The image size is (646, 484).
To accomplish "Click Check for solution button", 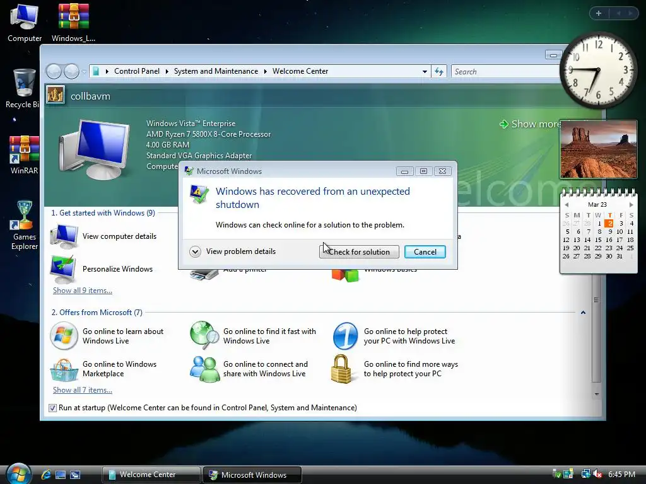I will [359, 252].
